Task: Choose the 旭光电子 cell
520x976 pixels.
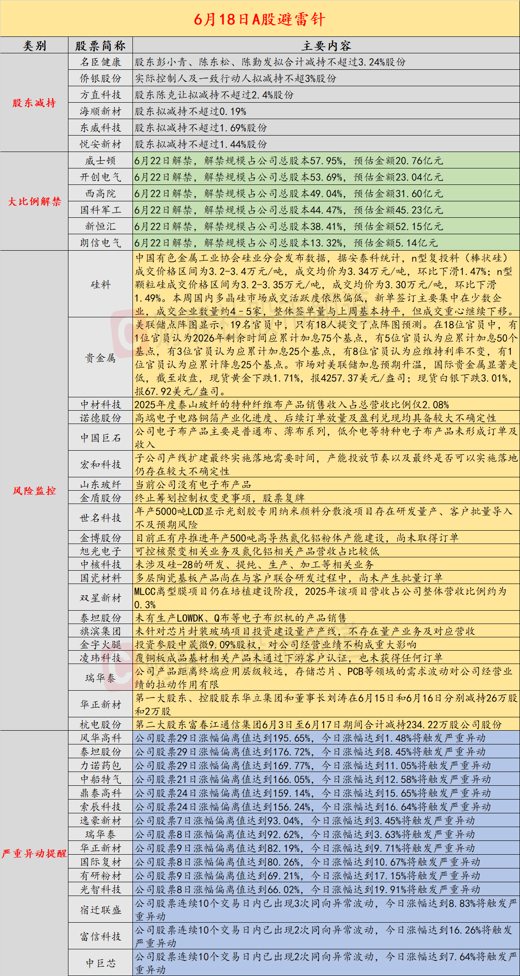Action: click(100, 551)
